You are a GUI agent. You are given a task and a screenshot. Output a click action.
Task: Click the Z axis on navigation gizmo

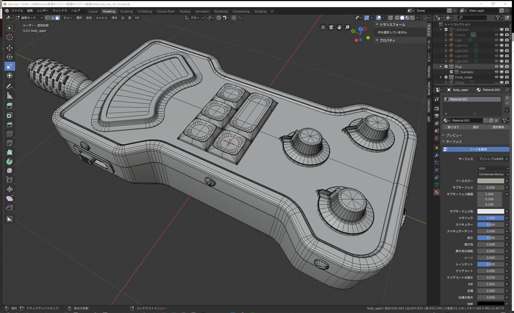[360, 29]
